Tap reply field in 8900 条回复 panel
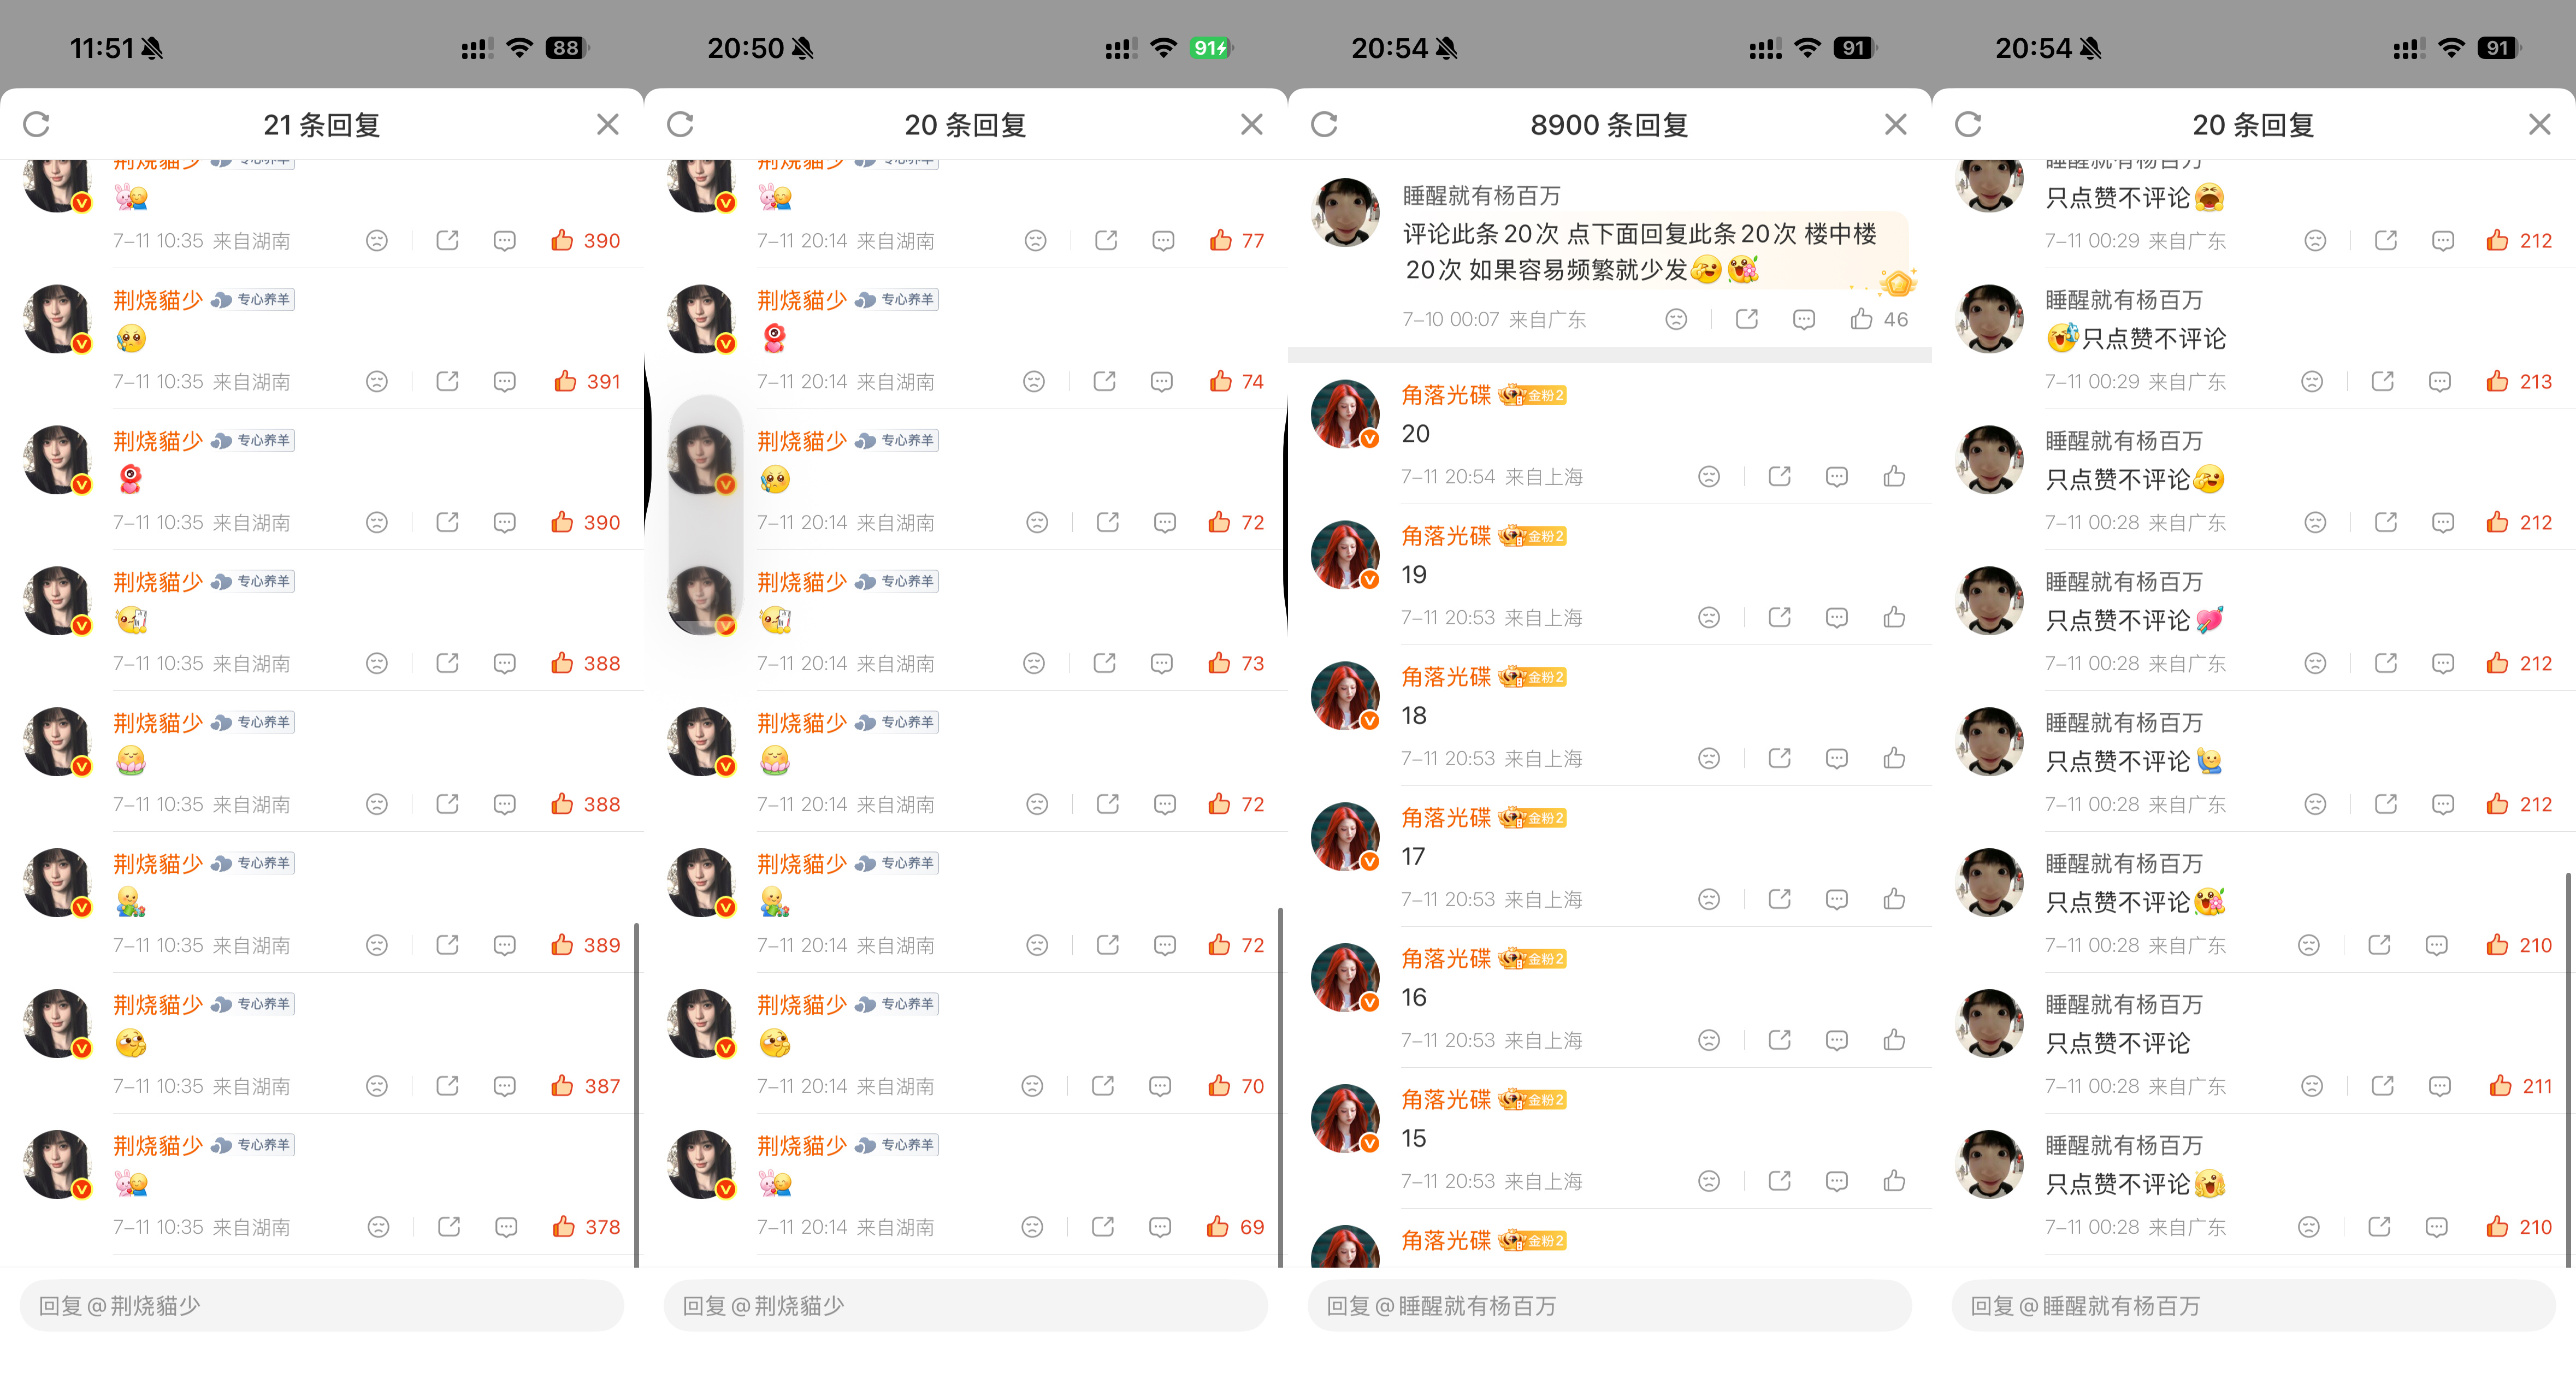Image resolution: width=2576 pixels, height=1396 pixels. tap(1610, 1305)
